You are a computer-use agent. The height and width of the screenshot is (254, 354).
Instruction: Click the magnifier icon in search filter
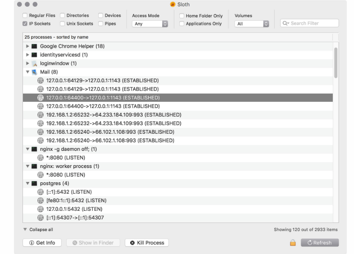click(286, 23)
